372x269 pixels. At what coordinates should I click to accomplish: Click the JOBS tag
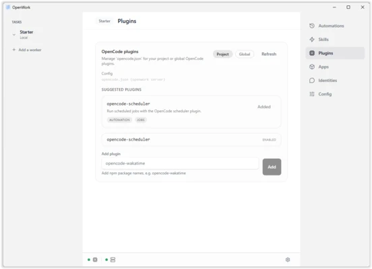[141, 120]
